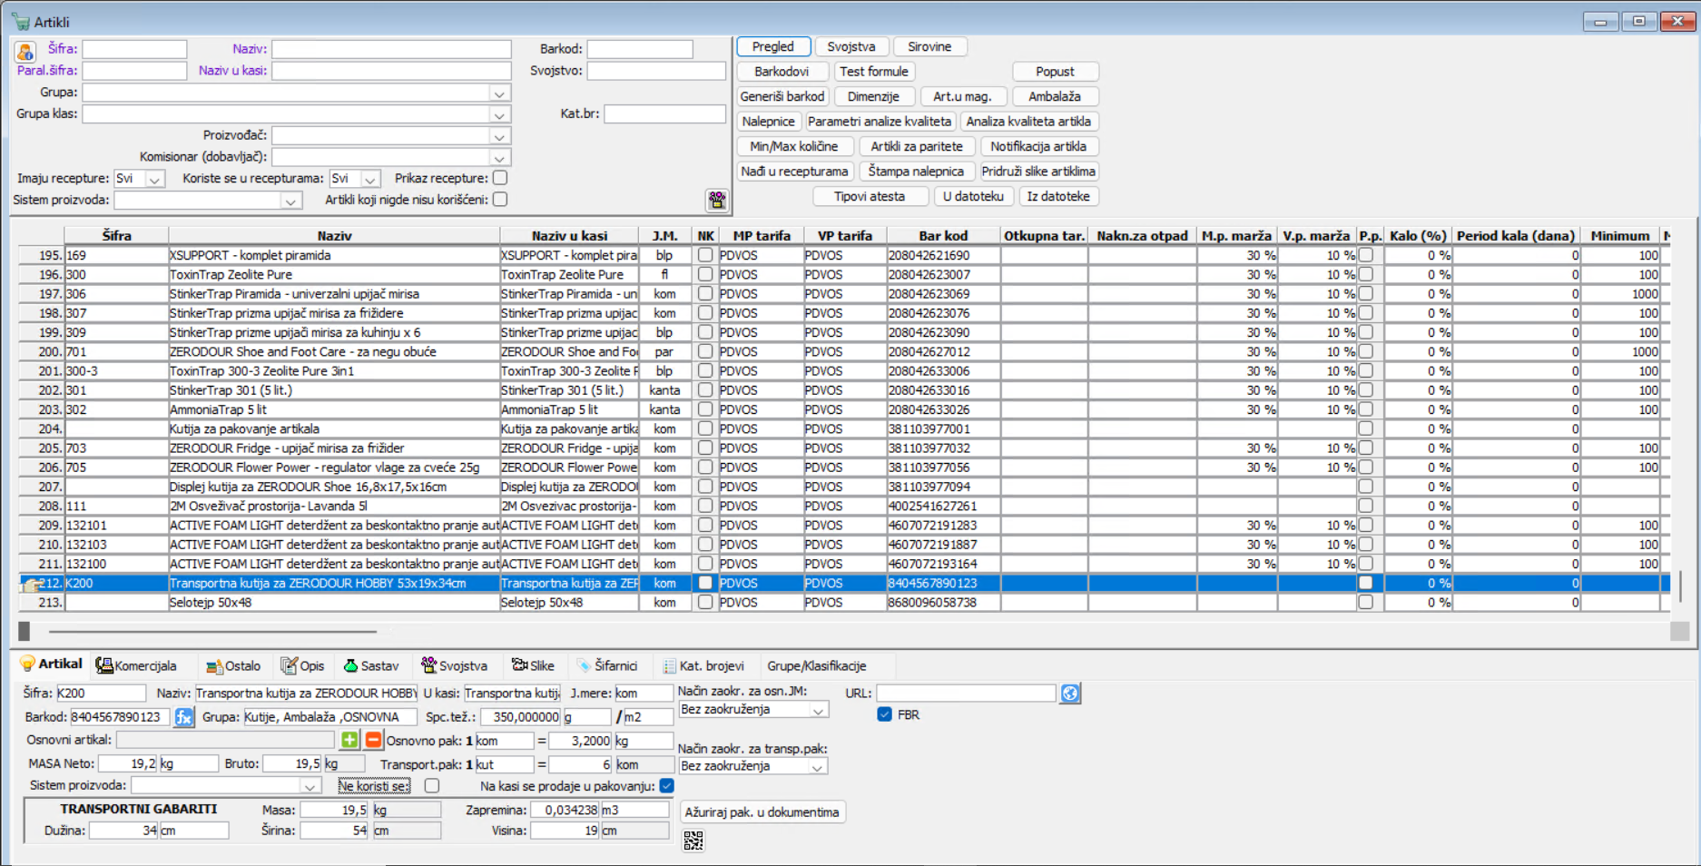Open the Štampa nalepnica button
The height and width of the screenshot is (866, 1701).
[916, 171]
